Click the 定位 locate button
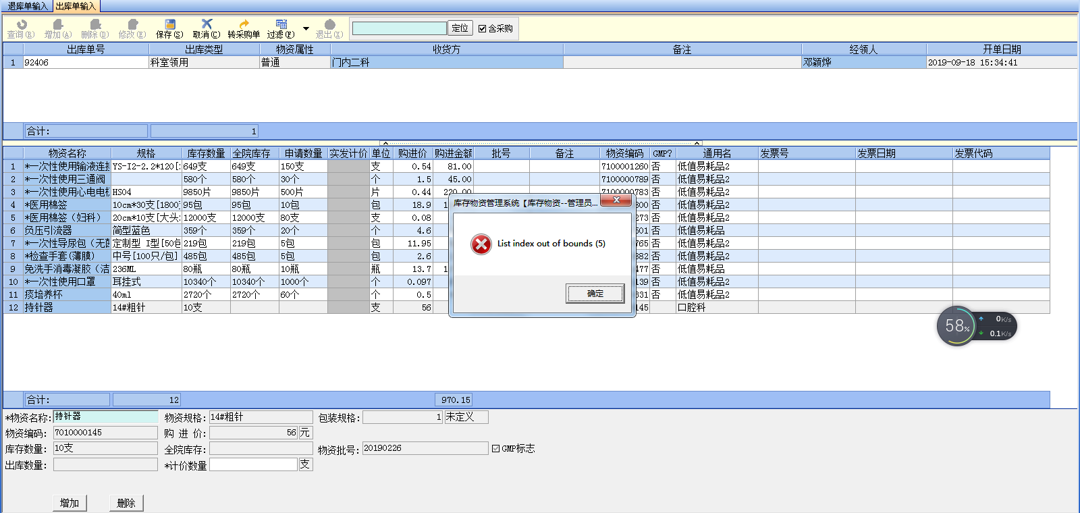 [460, 28]
